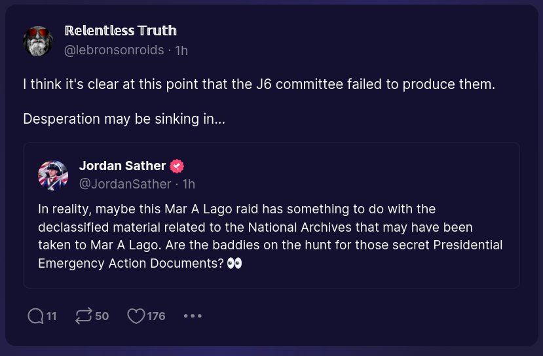Click the ReTruth arrows icon

pos(84,316)
